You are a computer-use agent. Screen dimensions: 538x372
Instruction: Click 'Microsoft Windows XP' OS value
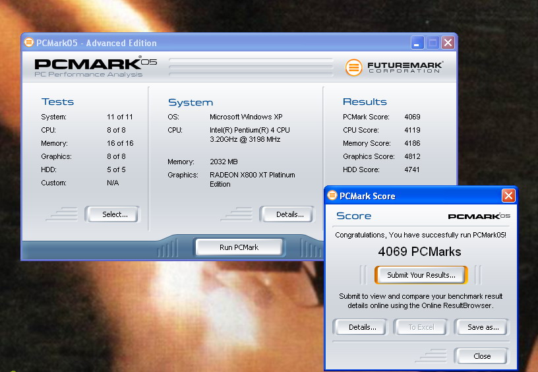tap(246, 117)
